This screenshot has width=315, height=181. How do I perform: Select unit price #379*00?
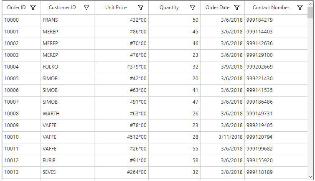click(x=121, y=67)
